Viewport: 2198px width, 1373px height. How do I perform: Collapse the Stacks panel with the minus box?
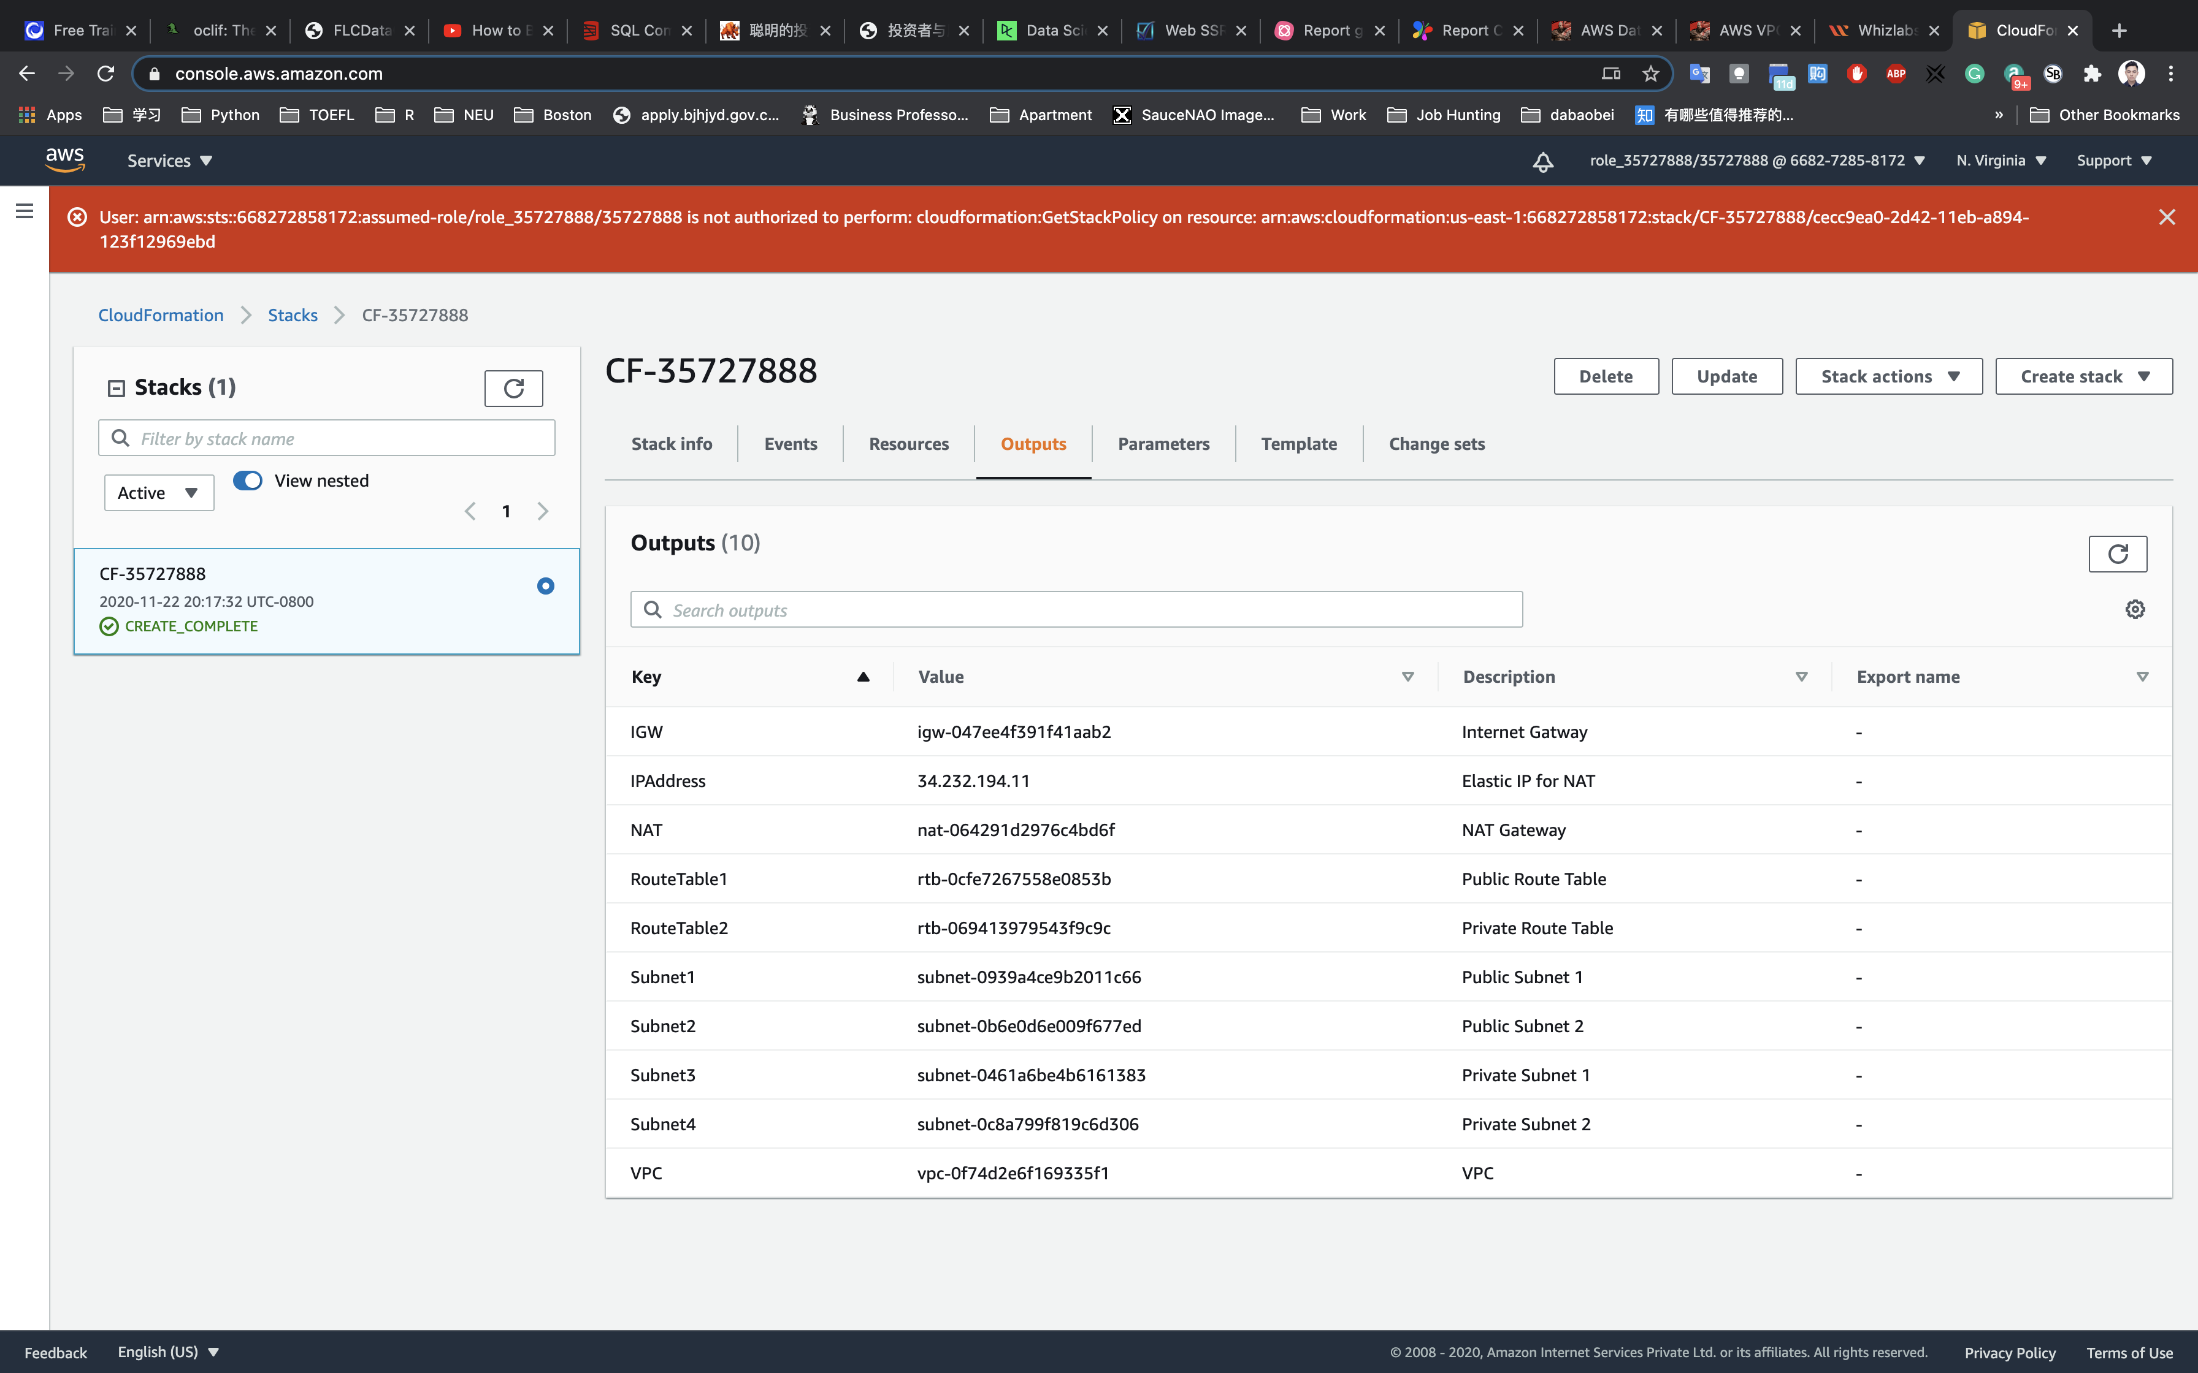coord(117,389)
